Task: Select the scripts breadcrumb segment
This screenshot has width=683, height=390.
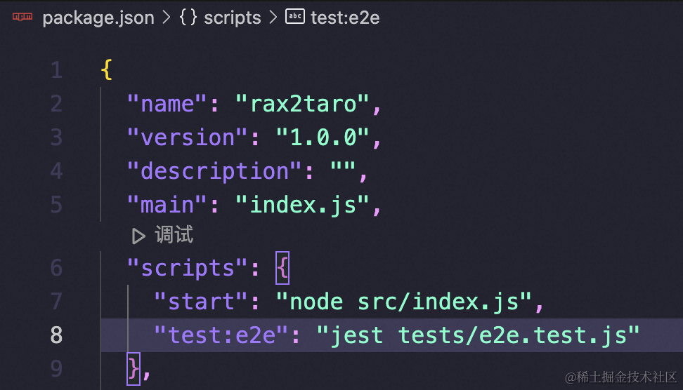Action: (232, 18)
